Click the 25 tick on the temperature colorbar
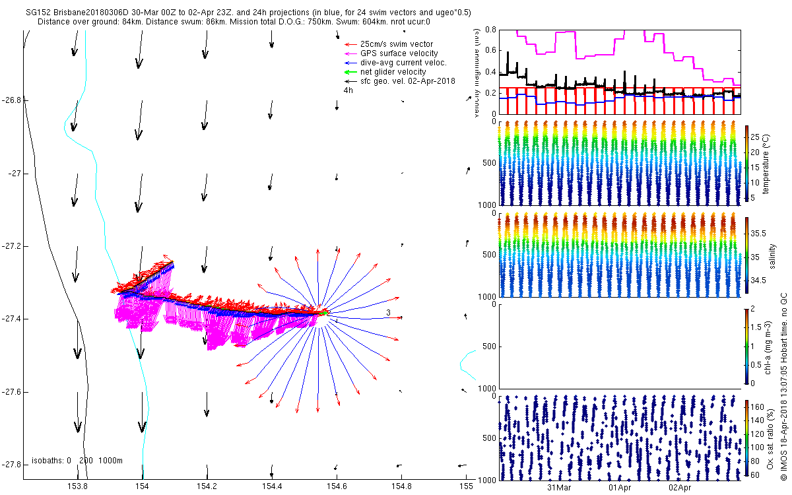This screenshot has height=495, width=792. coord(756,137)
